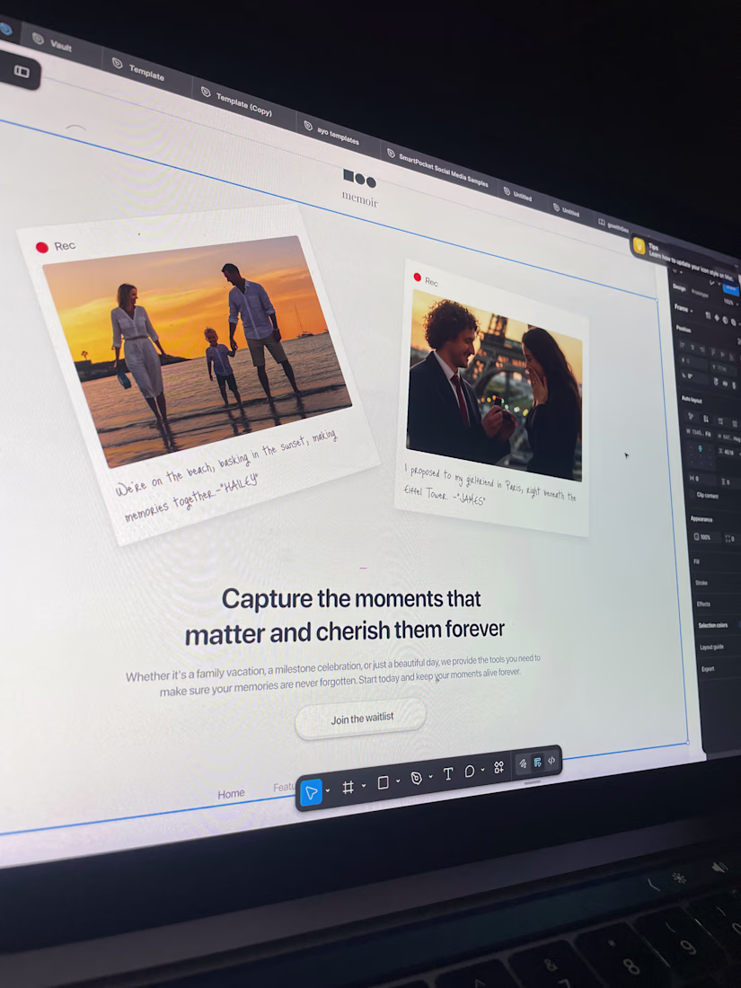
Task: Set vertical auto layout direction icon
Action: [x=706, y=419]
